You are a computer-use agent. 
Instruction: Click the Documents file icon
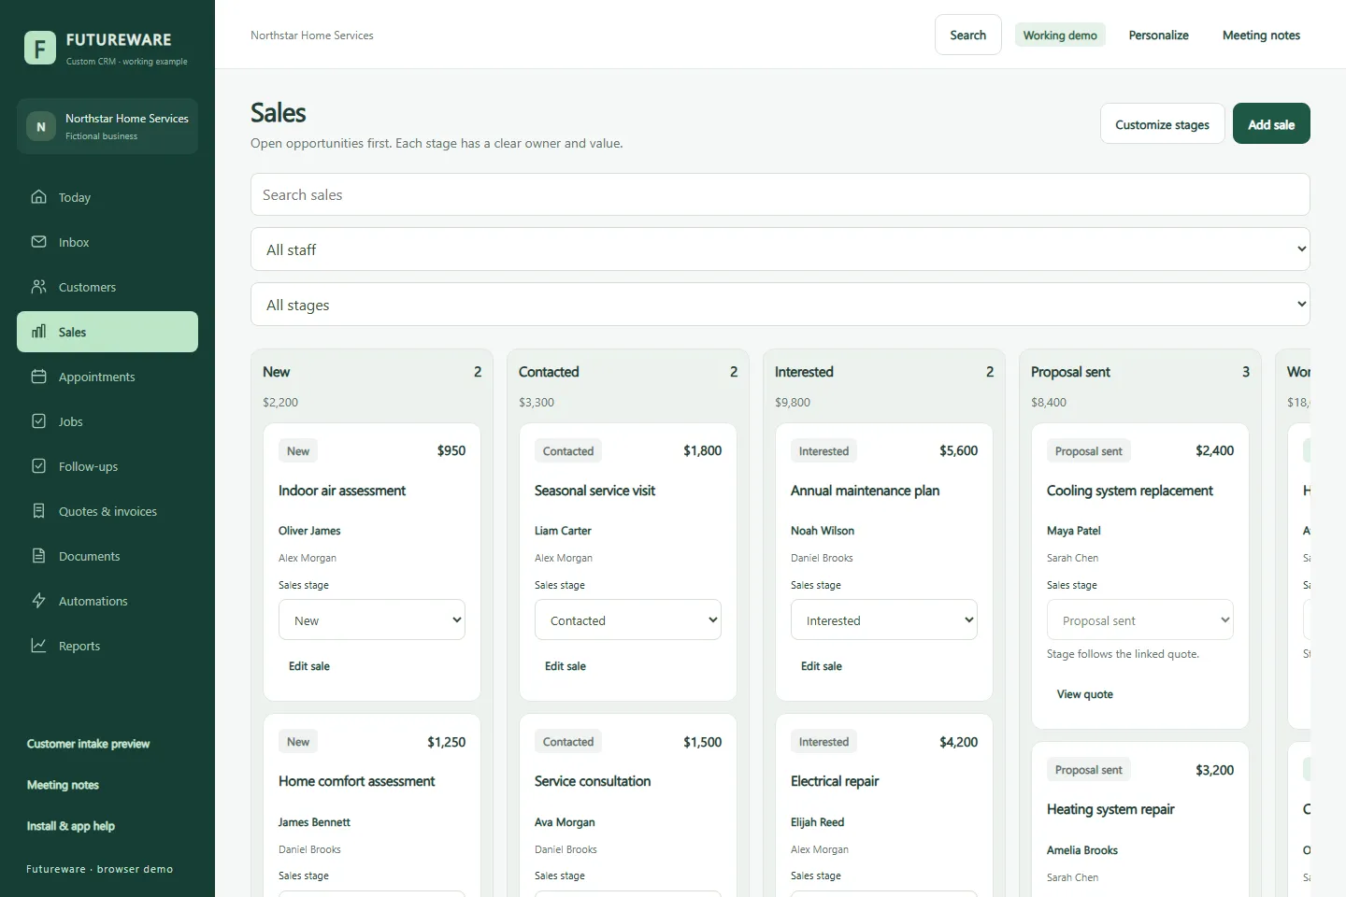(38, 556)
